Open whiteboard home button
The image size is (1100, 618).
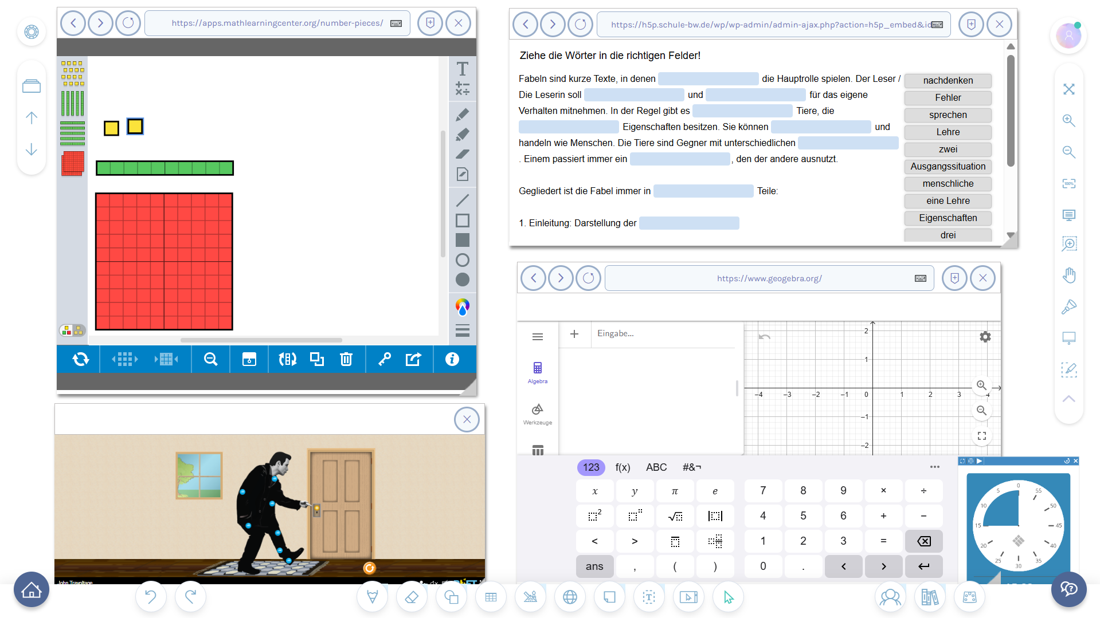32,589
